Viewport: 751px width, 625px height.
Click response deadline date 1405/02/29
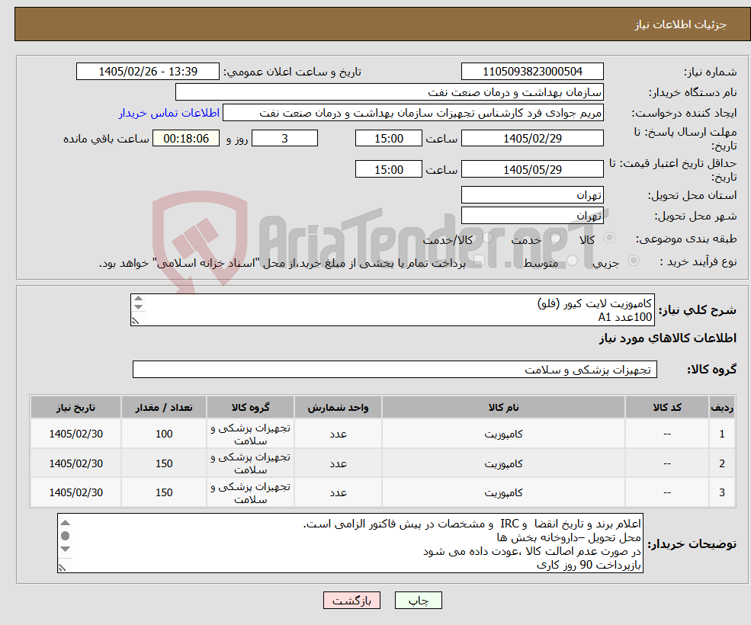532,139
